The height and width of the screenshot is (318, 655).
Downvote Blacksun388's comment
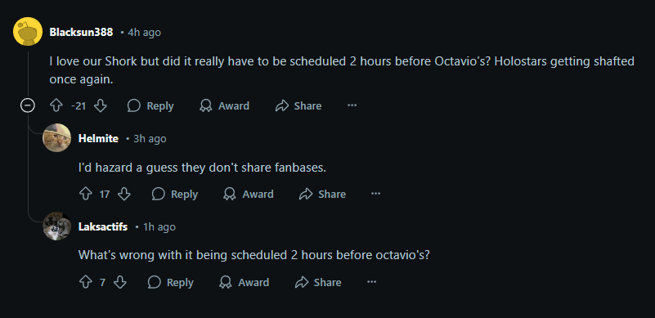(101, 106)
